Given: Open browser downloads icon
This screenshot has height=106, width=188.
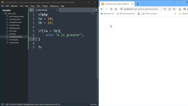Looking at the screenshot, I should (180, 9).
